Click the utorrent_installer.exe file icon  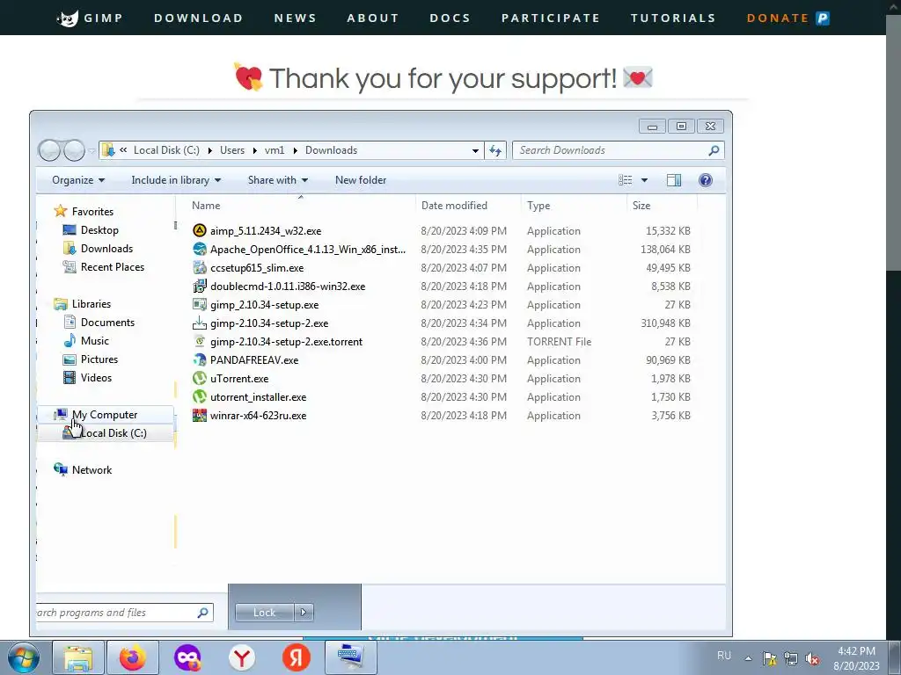click(200, 396)
